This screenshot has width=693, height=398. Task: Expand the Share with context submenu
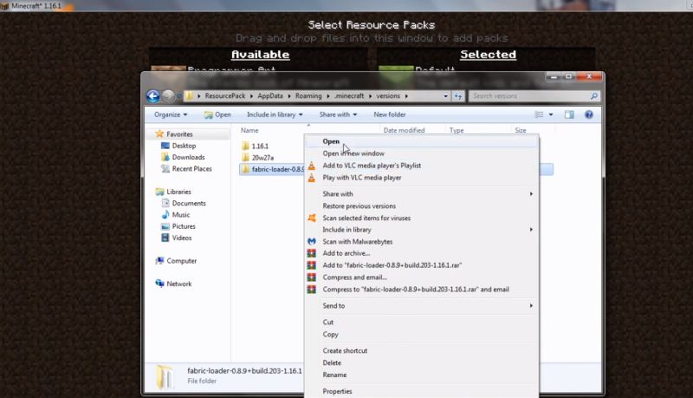[x=422, y=193]
